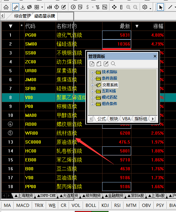Open the triangle dropdown before 涨幅

[x=137, y=26]
